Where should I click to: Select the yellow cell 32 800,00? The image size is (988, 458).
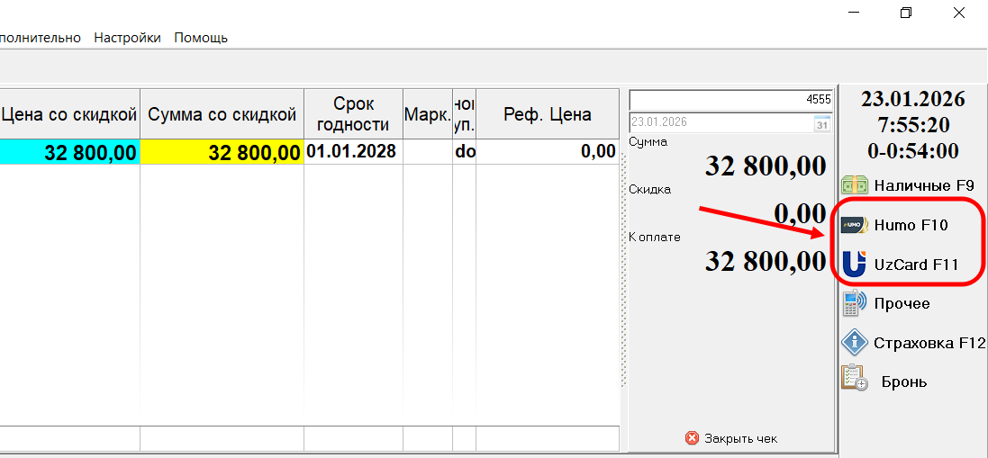point(222,152)
